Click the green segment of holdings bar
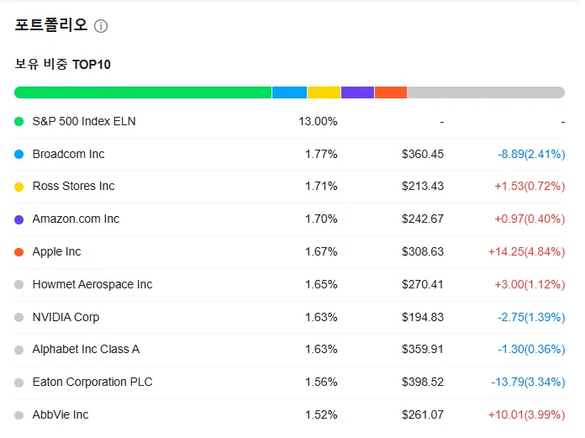585x438 pixels. [x=143, y=92]
